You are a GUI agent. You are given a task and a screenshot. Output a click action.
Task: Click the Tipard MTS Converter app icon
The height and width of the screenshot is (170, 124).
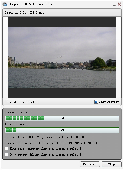[5, 4]
